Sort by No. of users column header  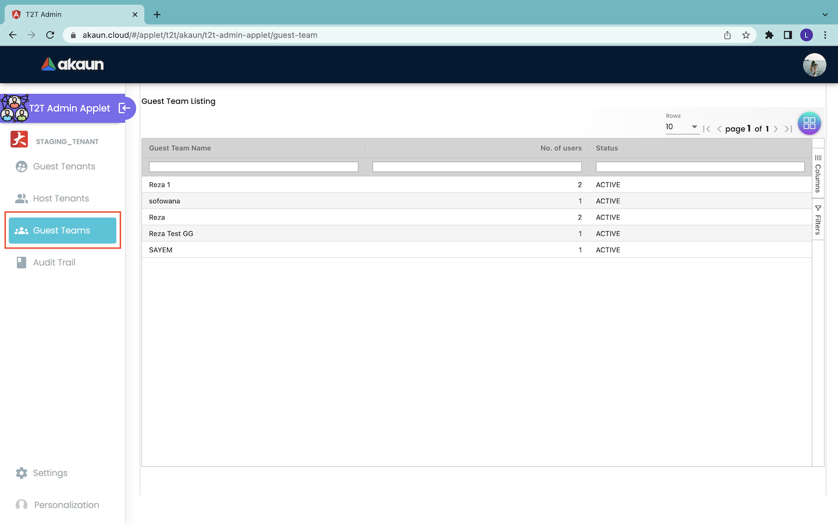tap(561, 148)
